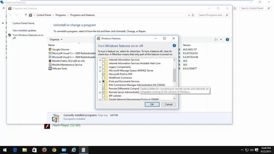Click taskbar clock showing 10:40 PM
Screen dimensions: 274x154
[x=266, y=150]
